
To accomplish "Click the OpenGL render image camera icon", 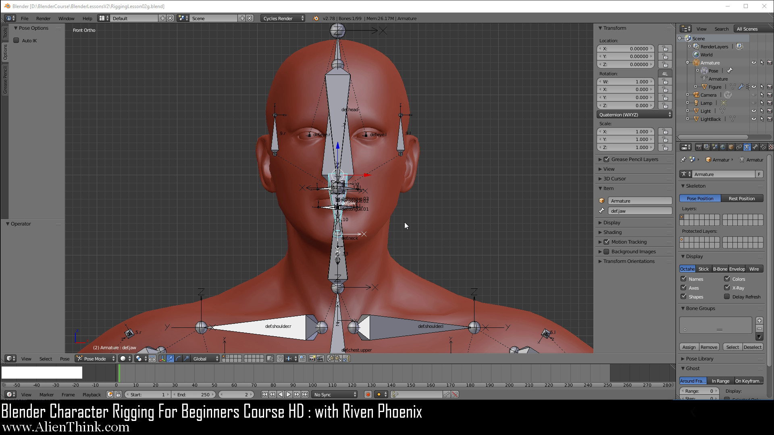I will pyautogui.click(x=312, y=359).
